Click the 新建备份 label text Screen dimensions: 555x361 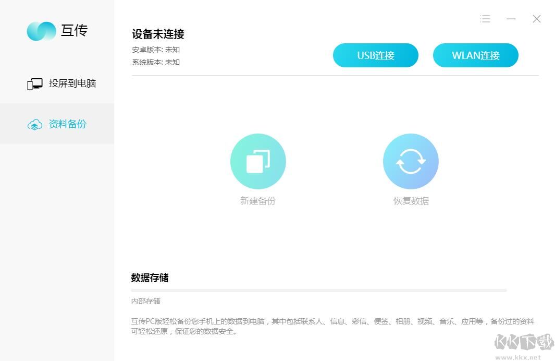(x=258, y=201)
